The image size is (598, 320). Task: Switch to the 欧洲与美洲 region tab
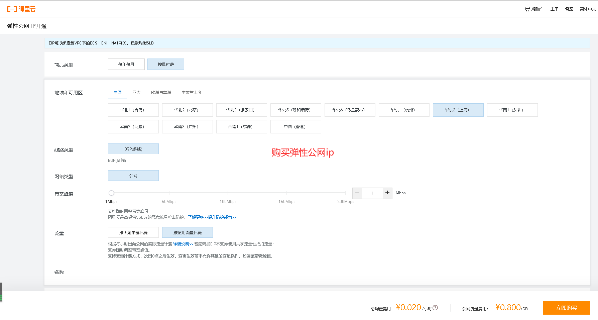pyautogui.click(x=161, y=93)
